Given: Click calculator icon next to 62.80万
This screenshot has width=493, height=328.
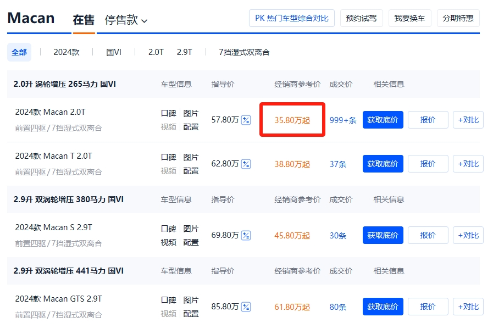Looking at the screenshot, I should 246,164.
